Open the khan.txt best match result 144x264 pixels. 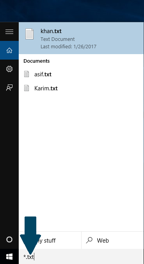pos(82,38)
